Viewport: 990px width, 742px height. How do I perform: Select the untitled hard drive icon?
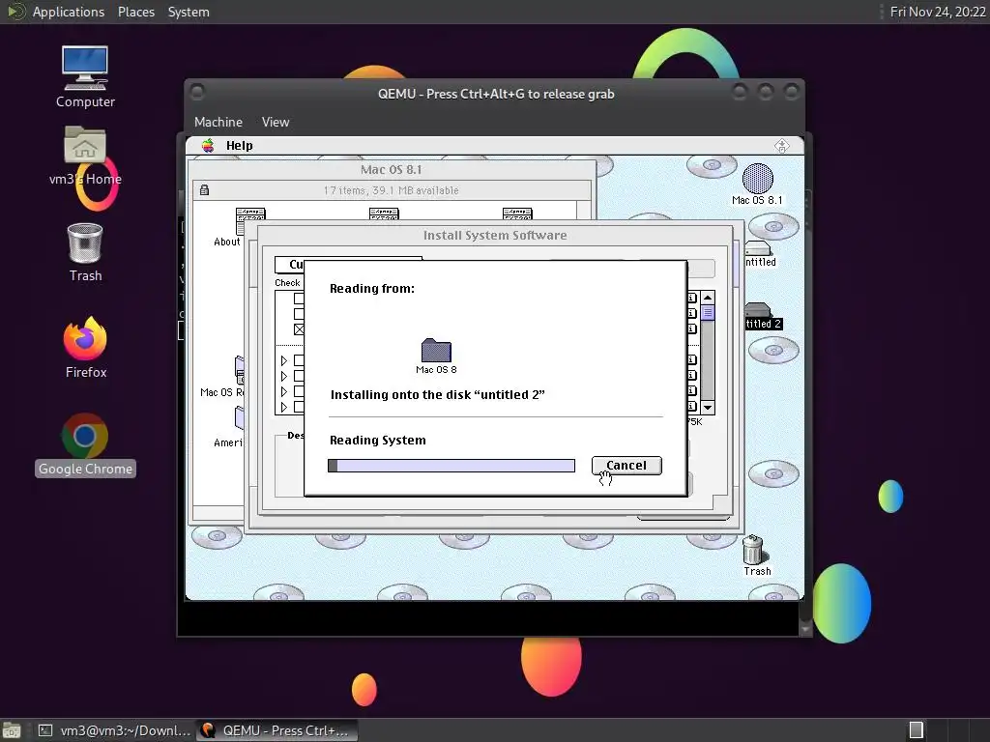(x=757, y=248)
